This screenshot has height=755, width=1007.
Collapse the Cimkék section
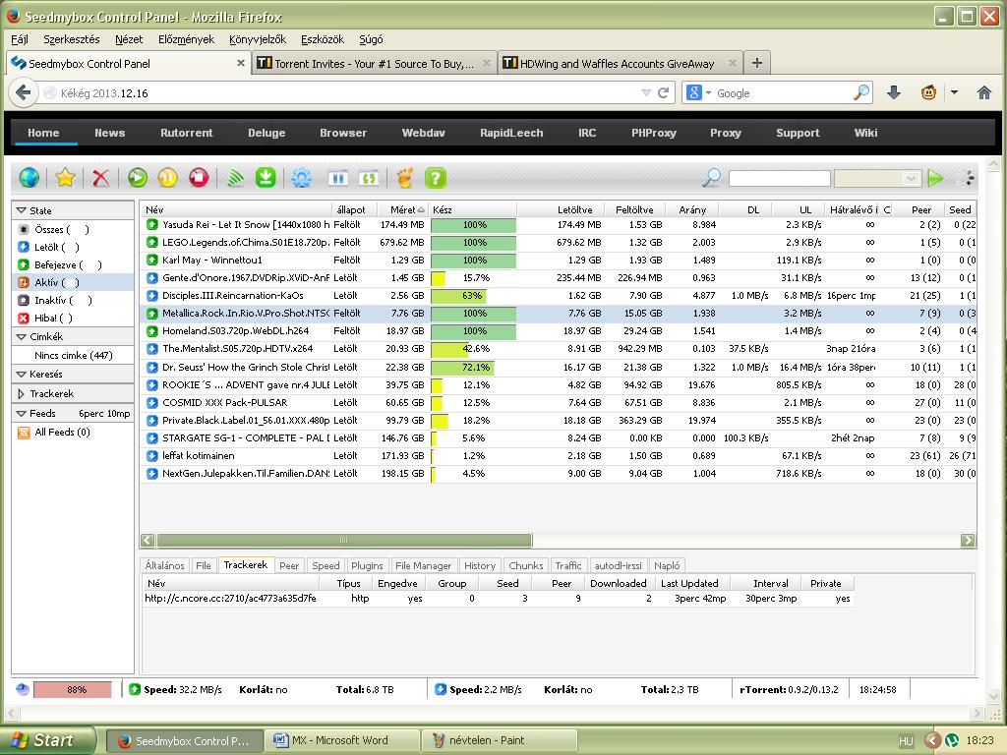tap(22, 336)
